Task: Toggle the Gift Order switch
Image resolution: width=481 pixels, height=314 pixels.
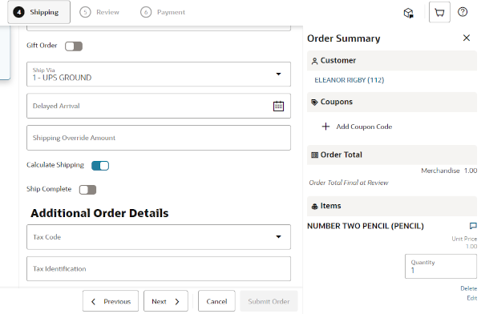Action: 74,46
